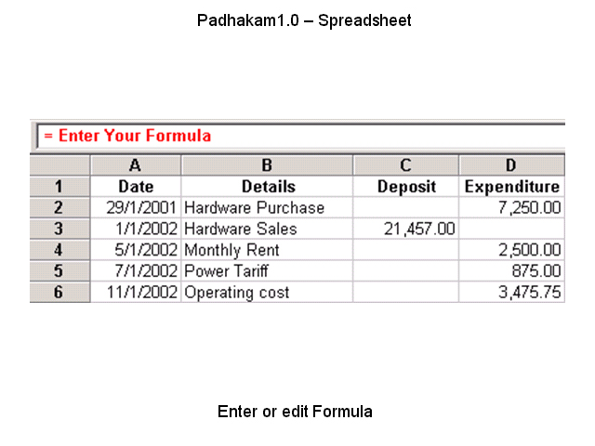The width and height of the screenshot is (595, 446).
Task: Select row 2 header
Action: click(x=59, y=207)
